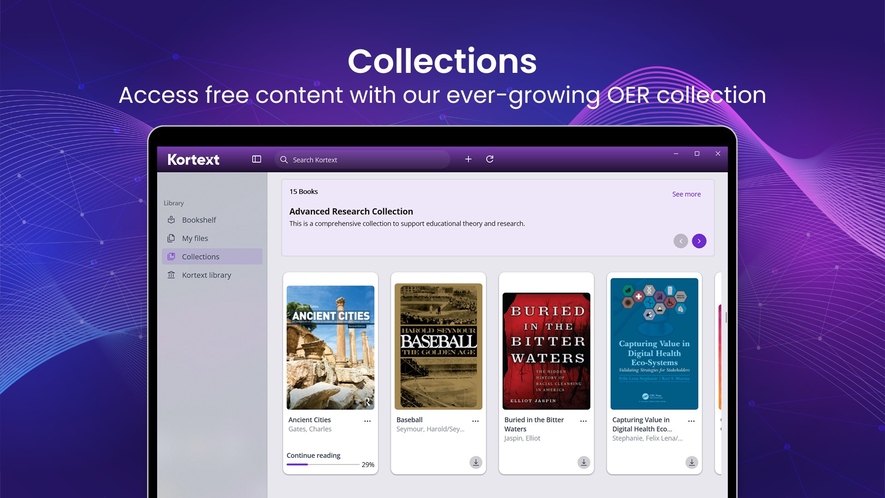
Task: Open See more for Advanced Research Collection
Action: 686,194
